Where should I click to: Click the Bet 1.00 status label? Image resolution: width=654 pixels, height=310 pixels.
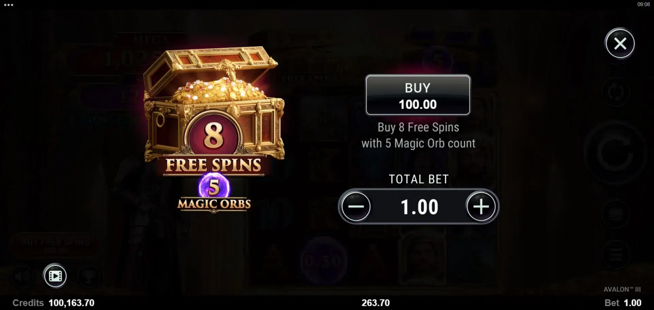pos(623,303)
